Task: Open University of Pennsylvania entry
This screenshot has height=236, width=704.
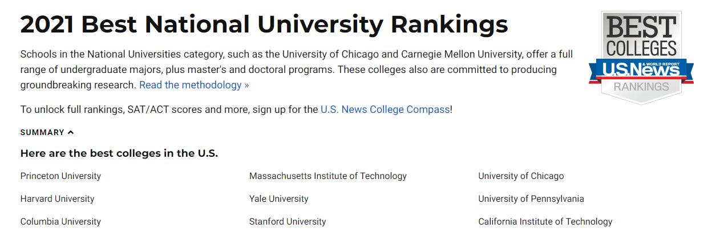Action: [531, 199]
